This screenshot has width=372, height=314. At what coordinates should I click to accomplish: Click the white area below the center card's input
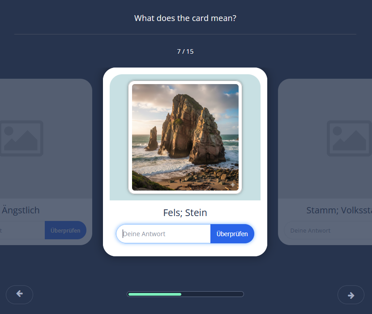point(185,250)
